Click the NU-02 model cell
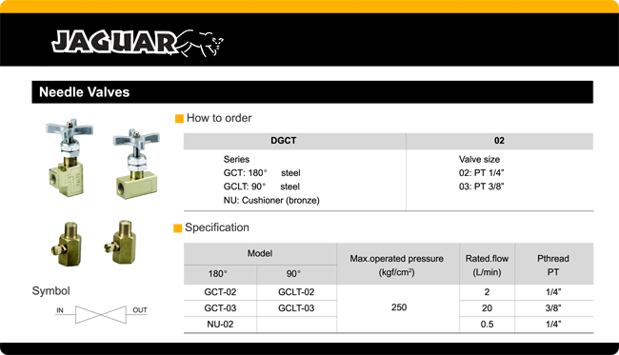Viewport: 619px width, 355px height. (x=220, y=325)
